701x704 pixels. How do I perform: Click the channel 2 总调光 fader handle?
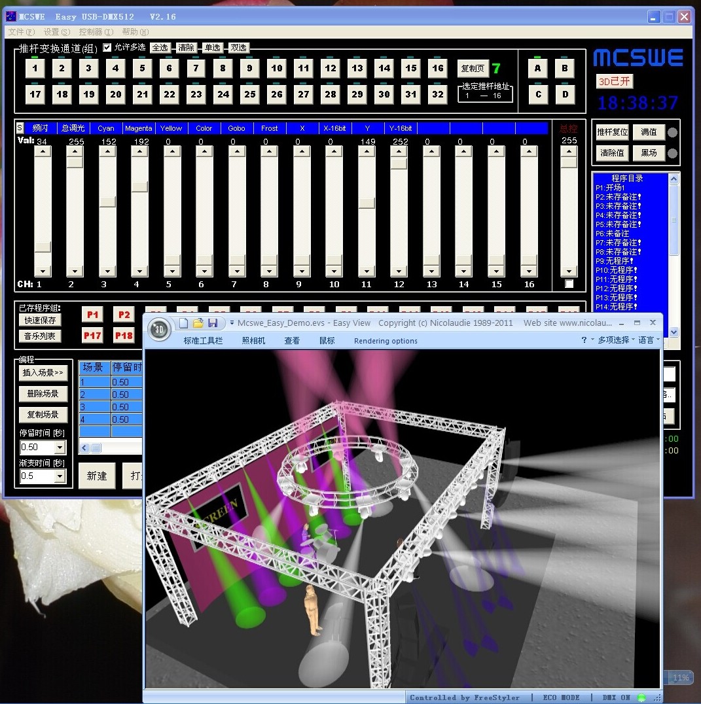[x=75, y=162]
